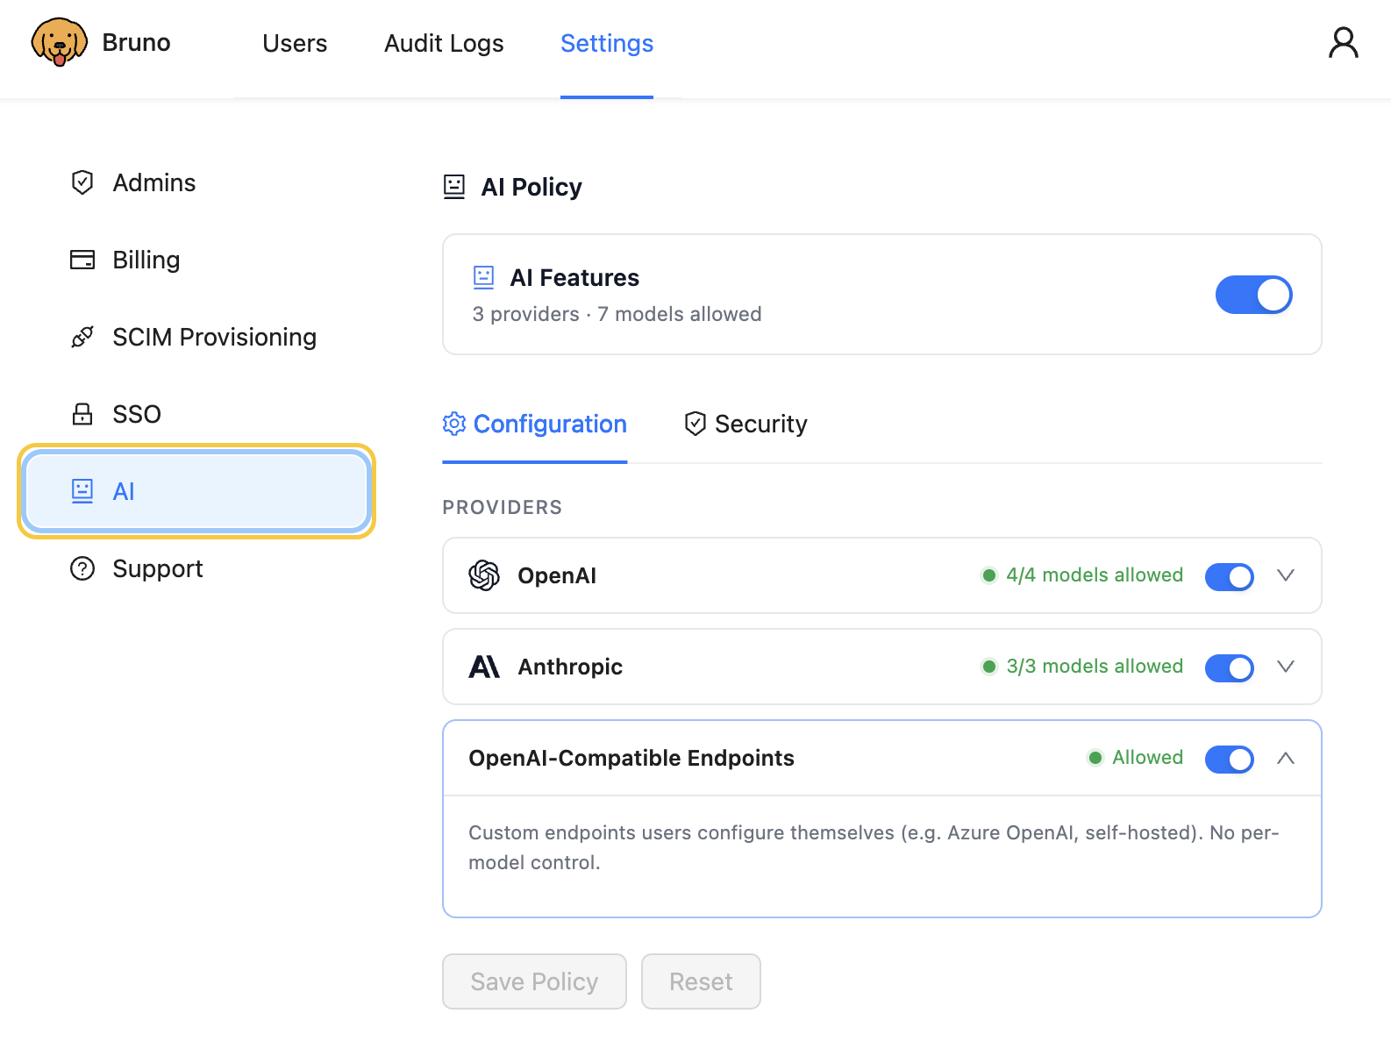Click the SSO lock icon
Screen dimensions: 1391x1056
tap(82, 414)
